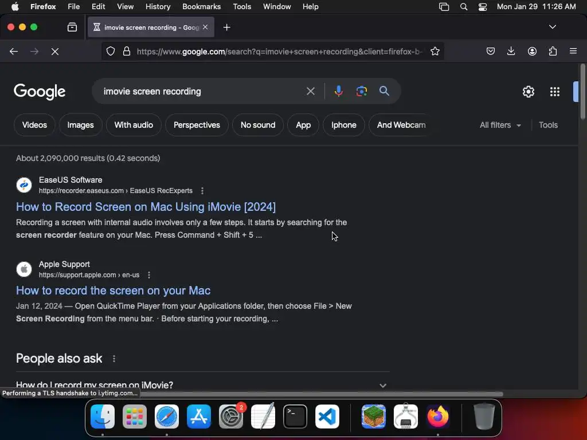
Task: Open Control Center in menu bar
Action: pos(483,7)
